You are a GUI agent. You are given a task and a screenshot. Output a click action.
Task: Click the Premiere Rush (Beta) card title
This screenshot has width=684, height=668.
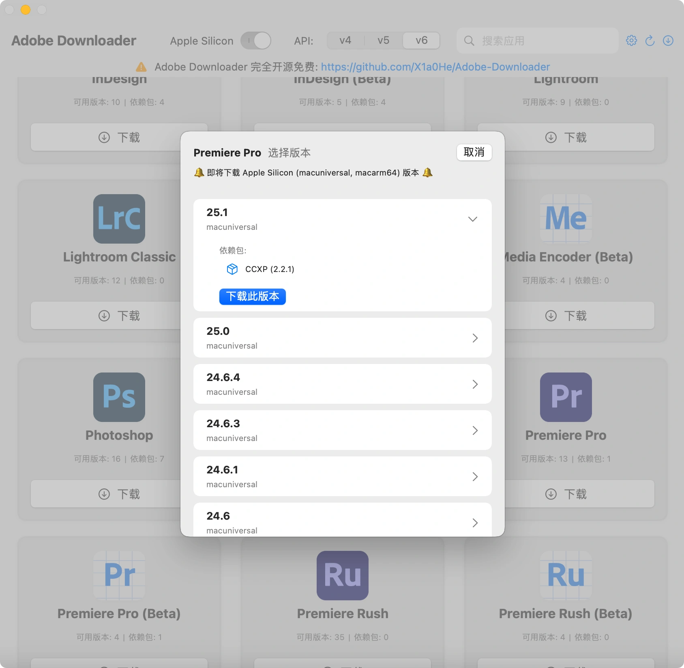pos(566,614)
